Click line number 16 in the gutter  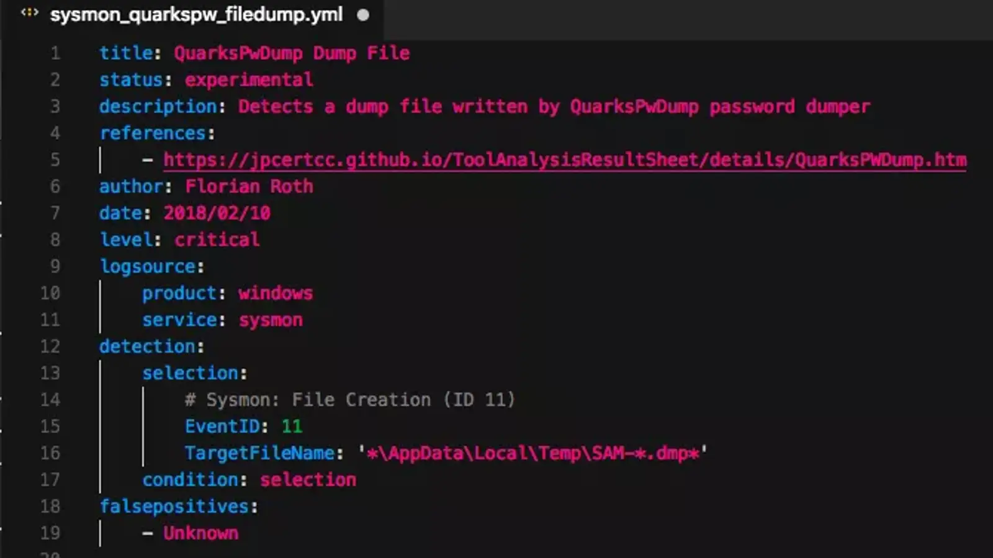pos(50,453)
